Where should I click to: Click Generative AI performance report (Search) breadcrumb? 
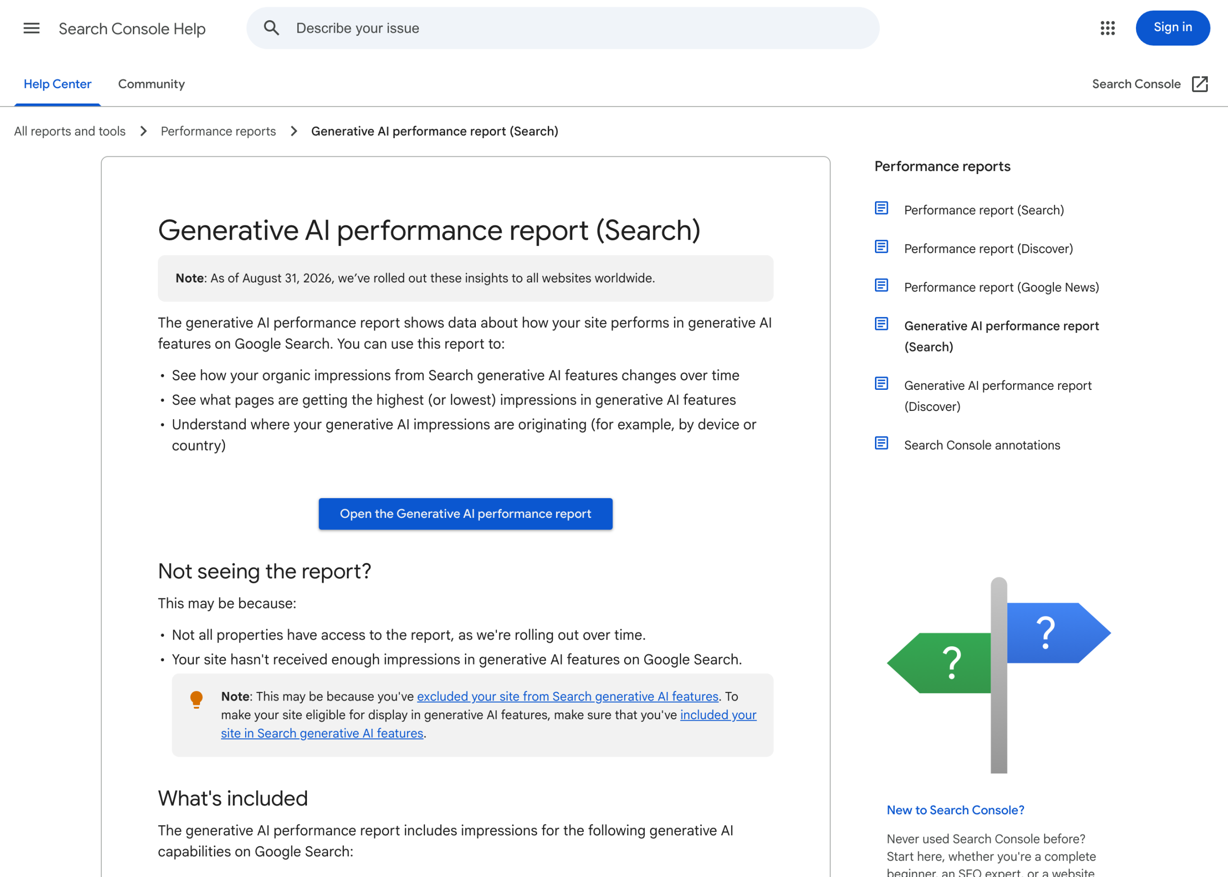coord(435,131)
